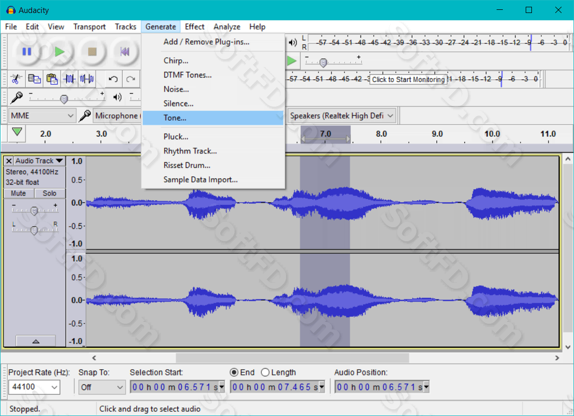Open the Transport menu
Viewport: 574px width, 416px height.
[x=89, y=27]
